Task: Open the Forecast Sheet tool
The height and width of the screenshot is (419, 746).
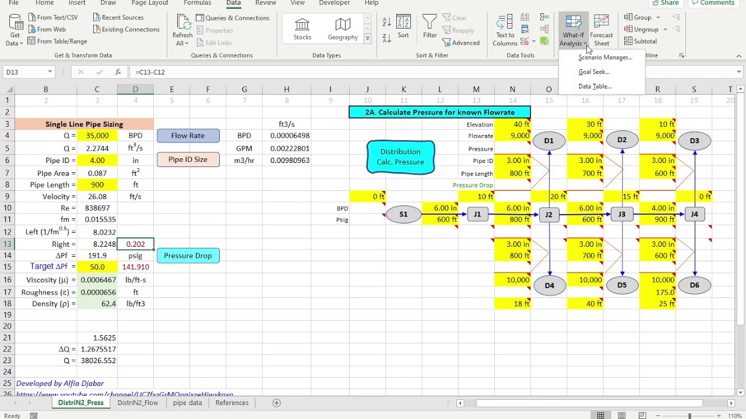Action: (601, 30)
